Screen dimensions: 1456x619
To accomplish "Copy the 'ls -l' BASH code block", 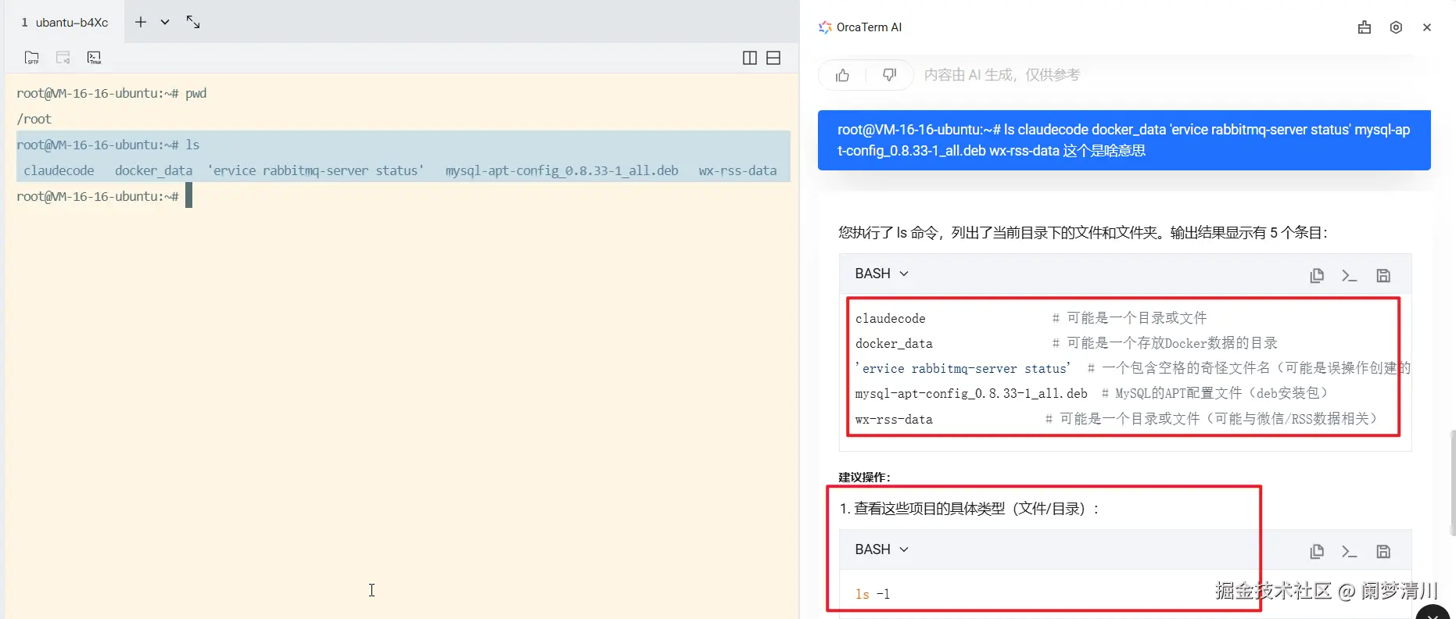I will point(1317,551).
